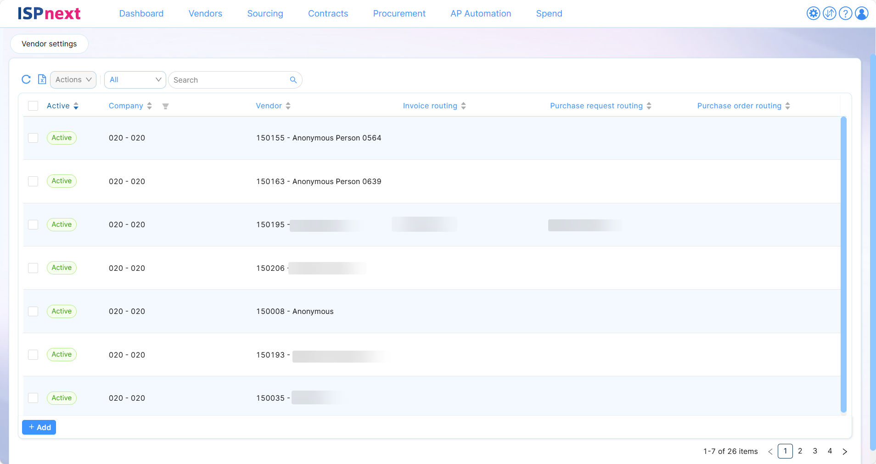The image size is (876, 464).
Task: Click the export to Excel icon
Action: [42, 79]
